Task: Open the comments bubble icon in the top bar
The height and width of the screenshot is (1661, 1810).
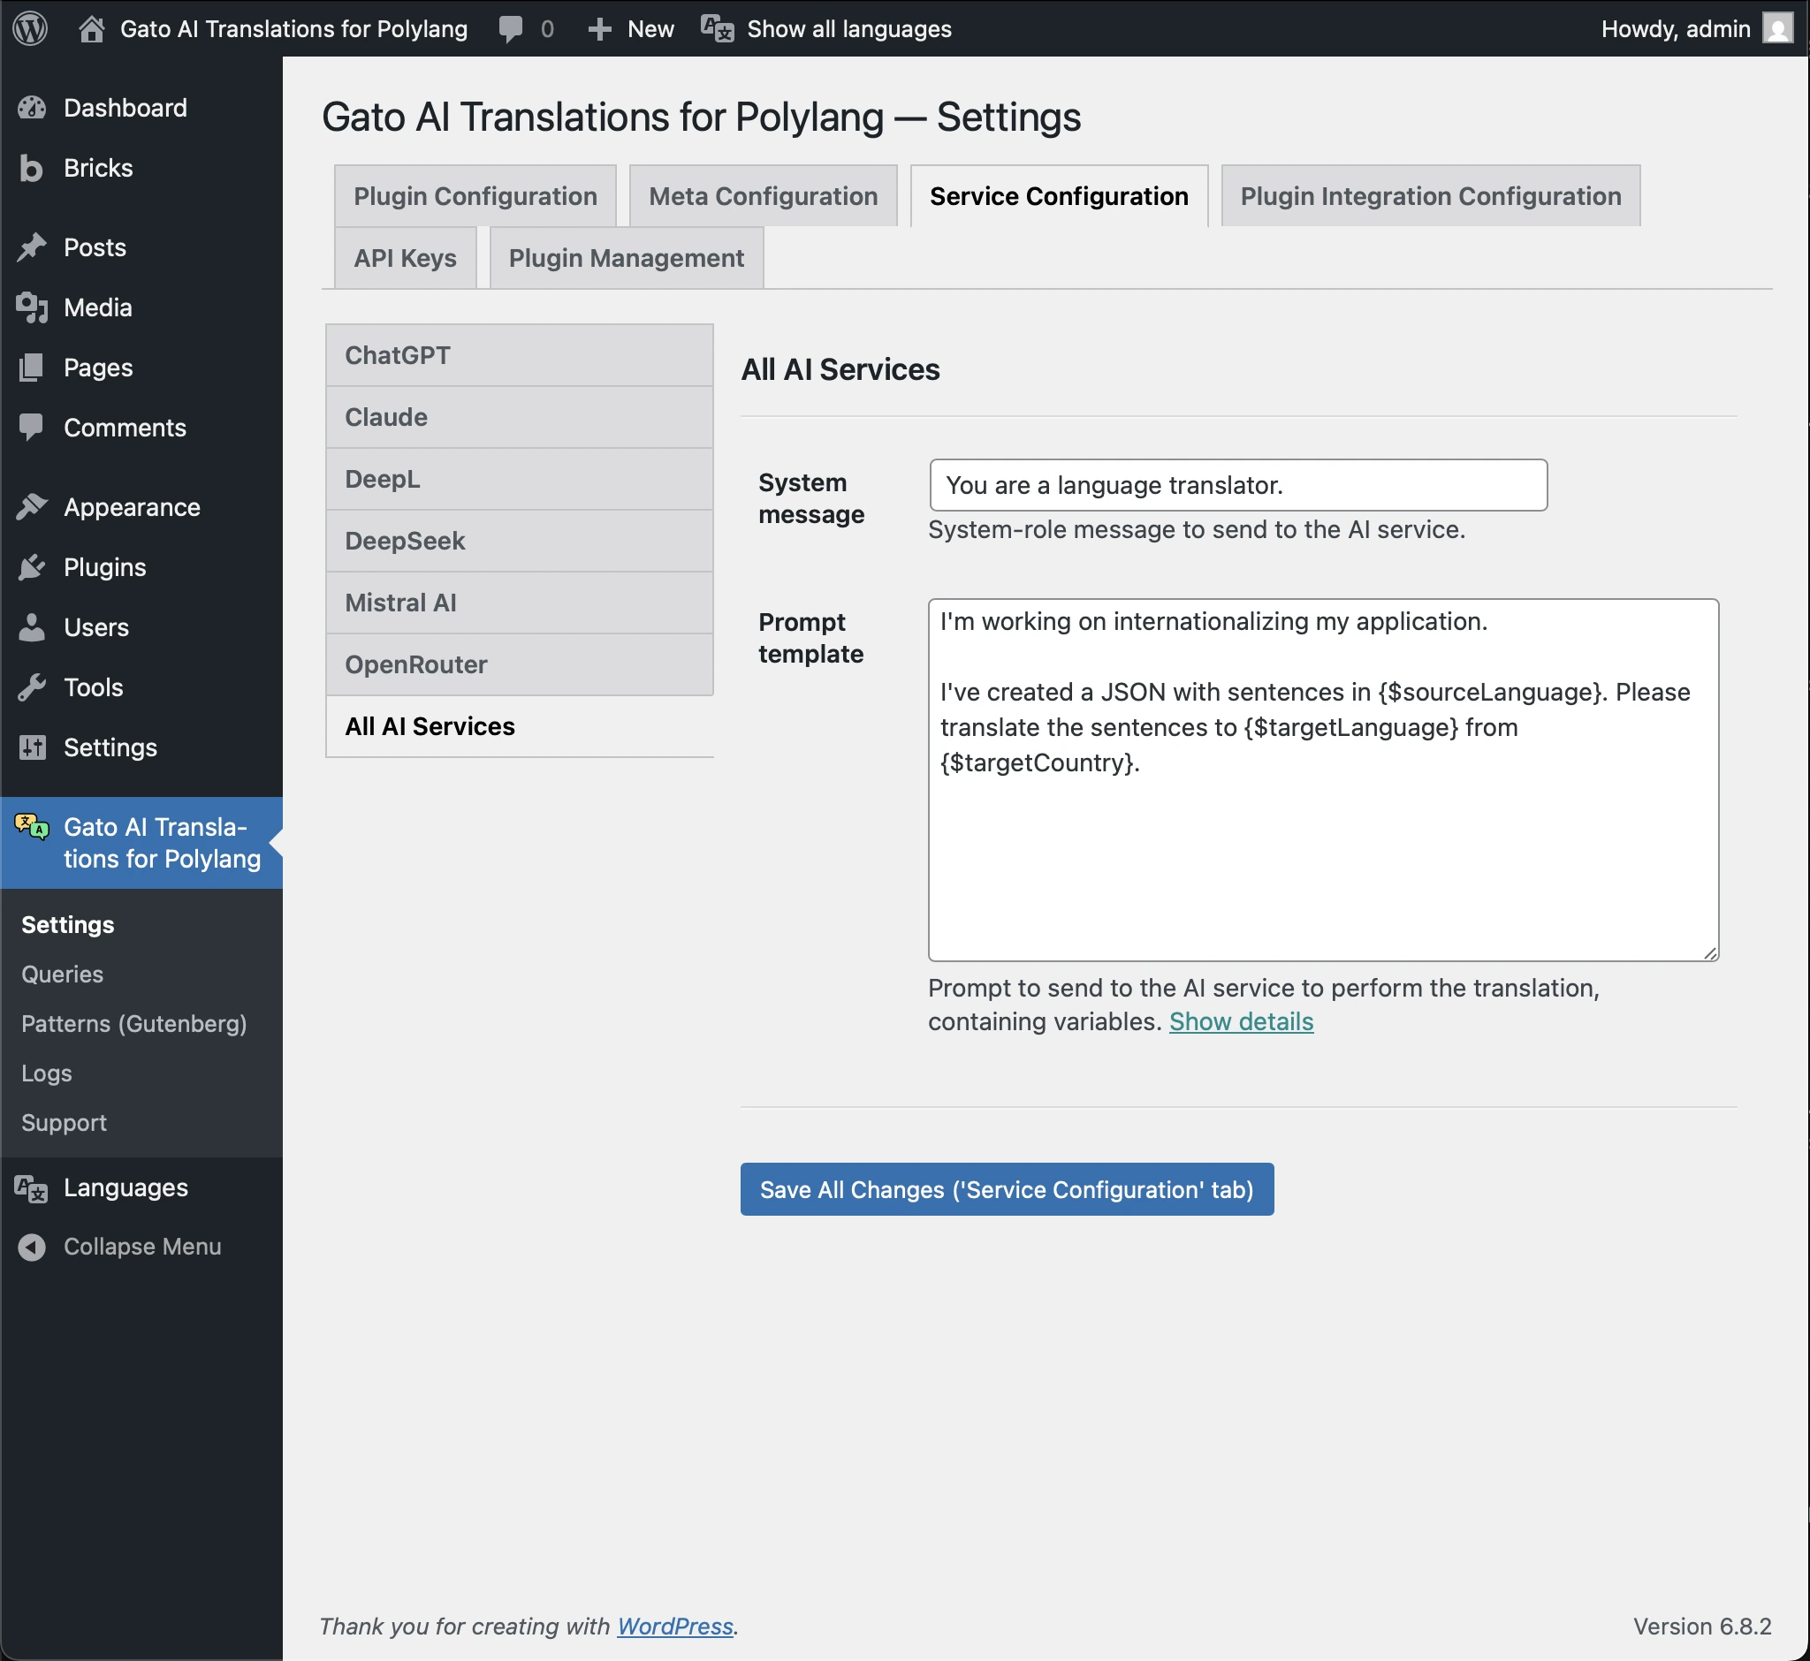Action: pyautogui.click(x=511, y=28)
